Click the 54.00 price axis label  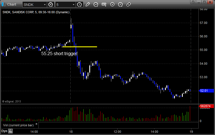pyautogui.click(x=203, y=64)
